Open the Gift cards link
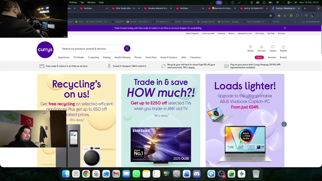This screenshot has height=181, width=322. click(x=260, y=33)
